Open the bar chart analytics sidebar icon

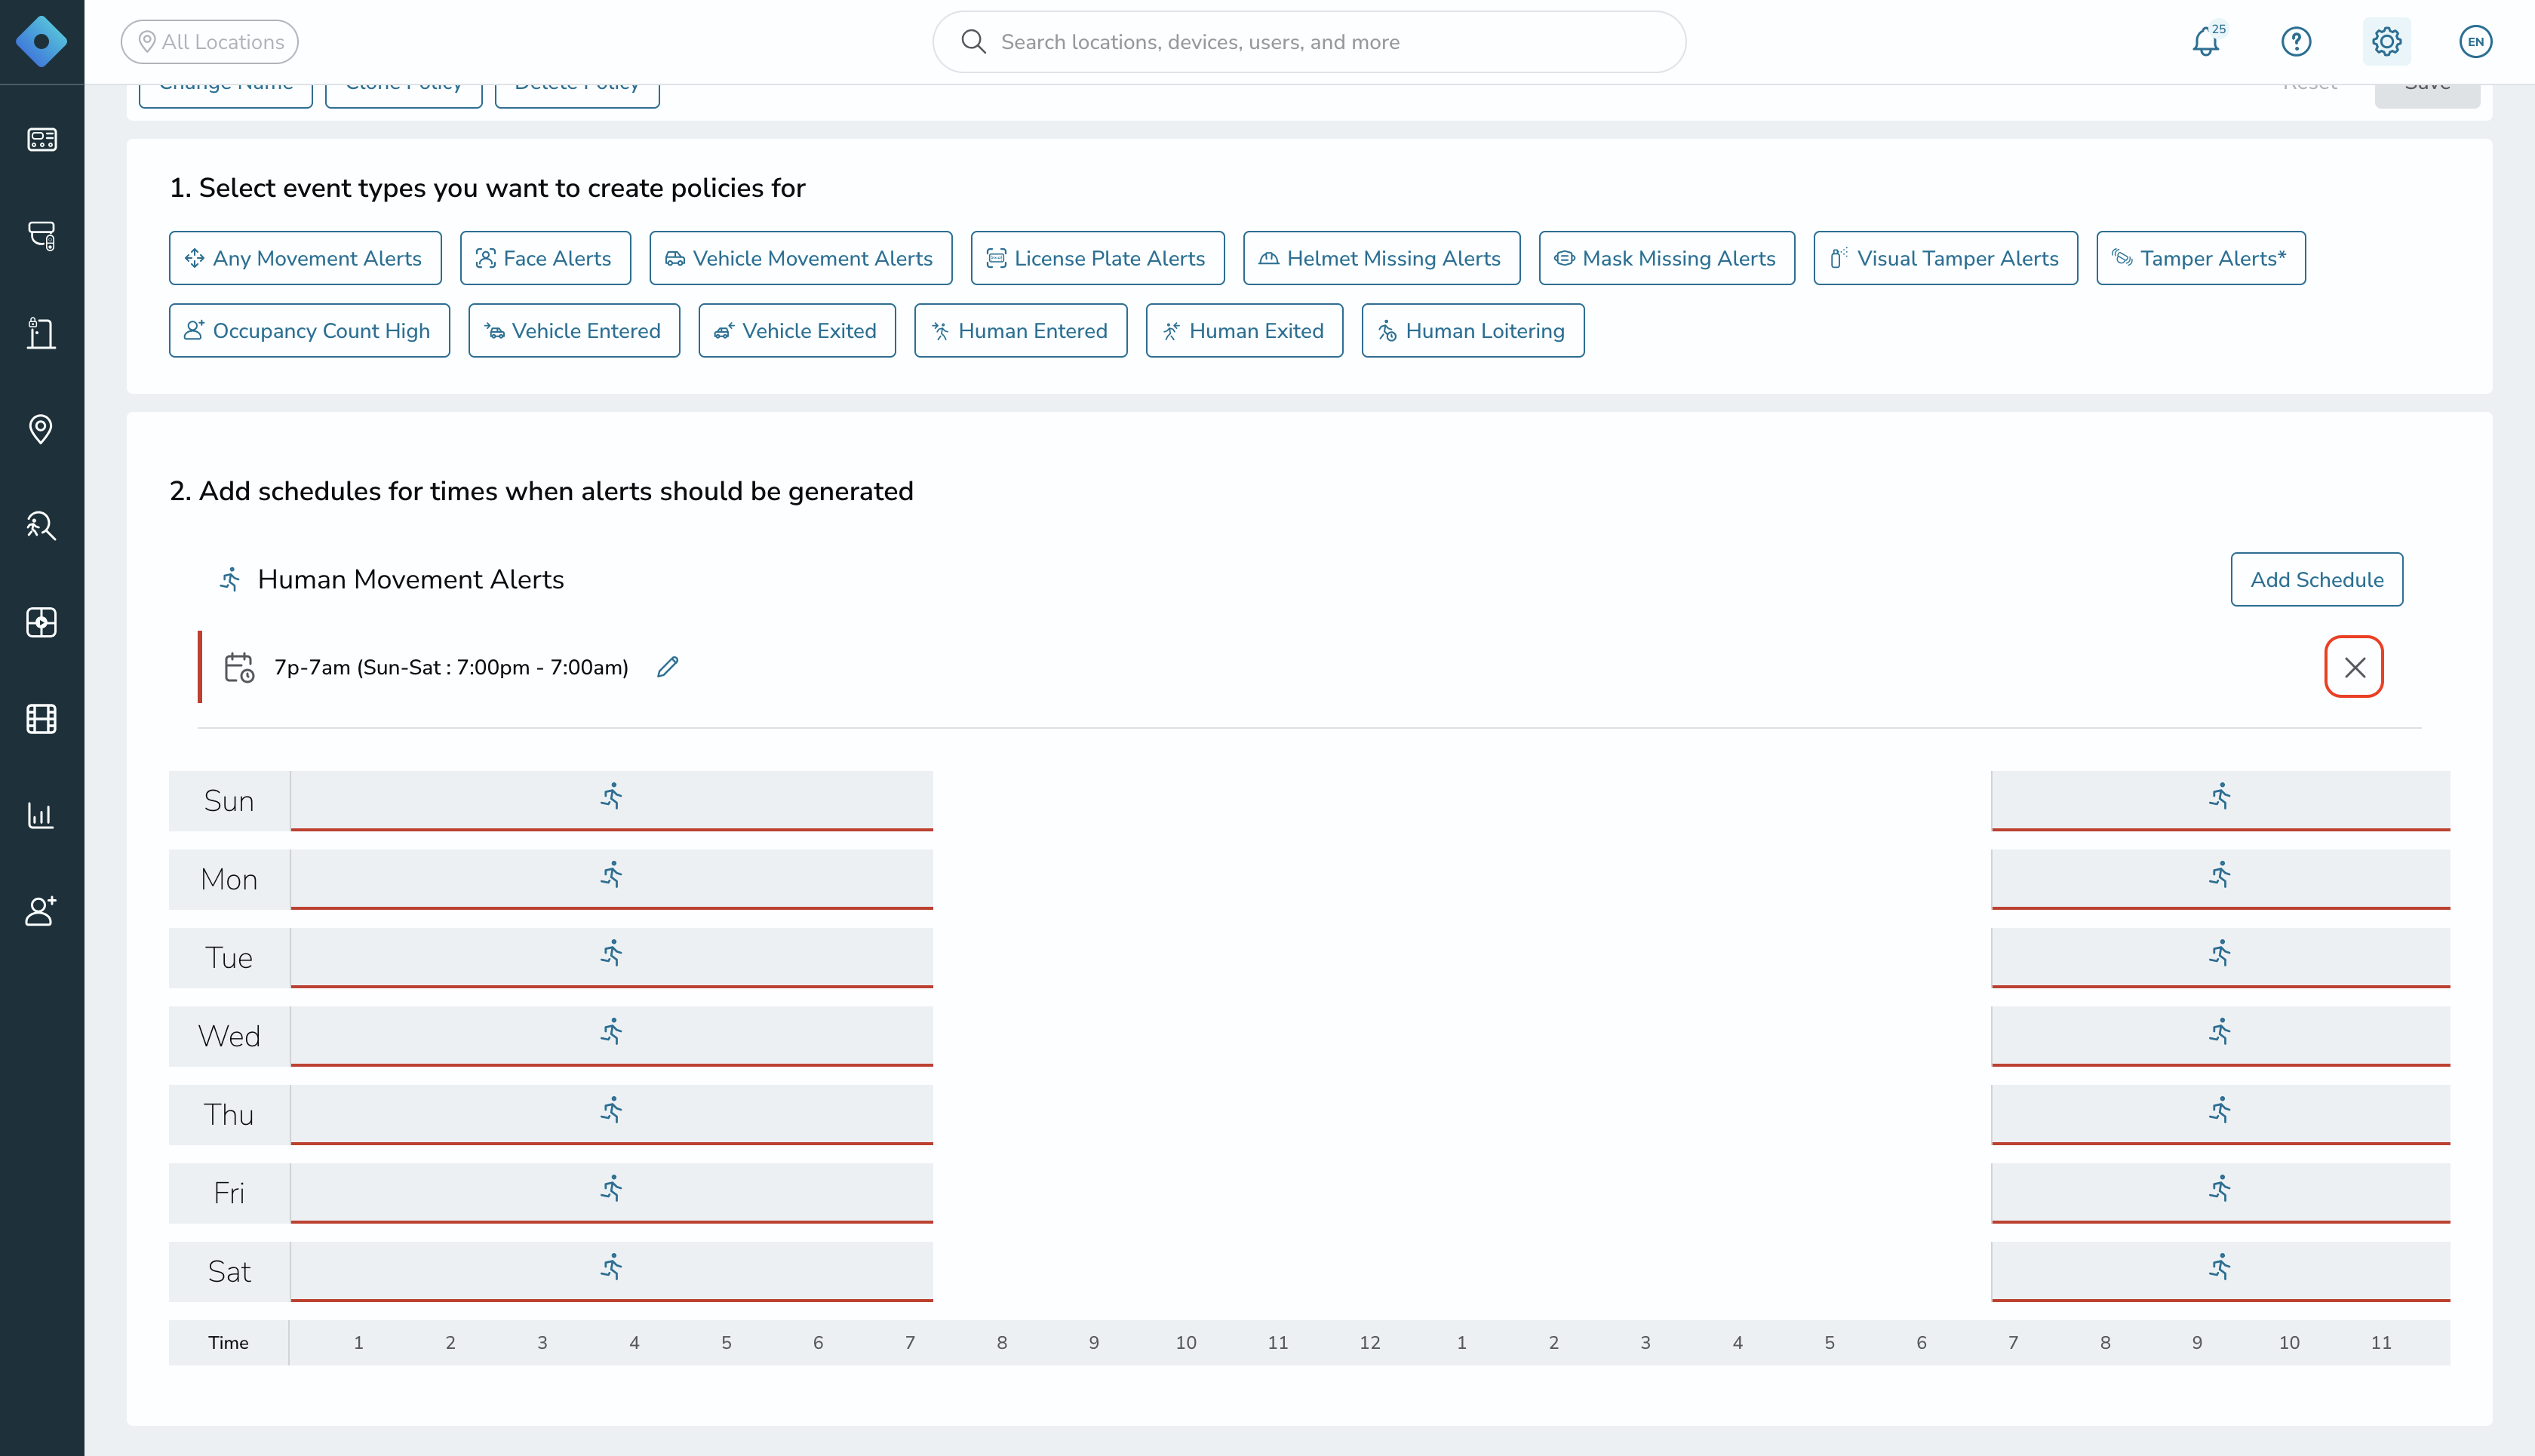[x=41, y=815]
